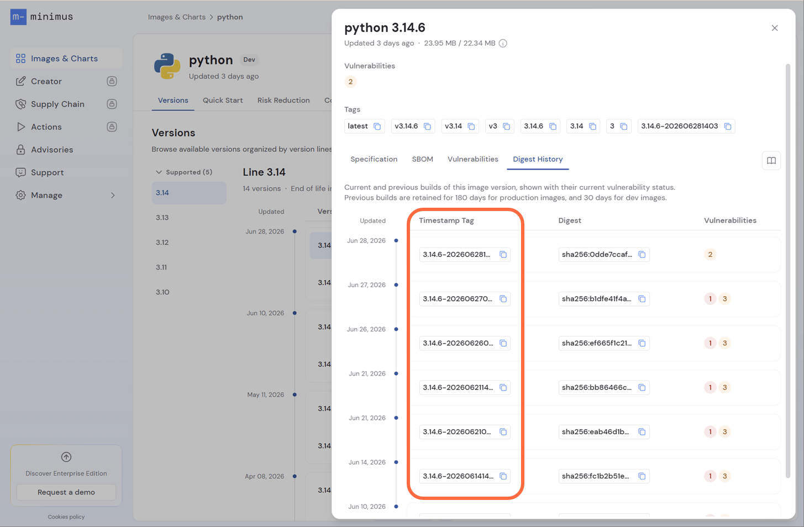Click the panel's vertical scrollbar

[x=787, y=271]
